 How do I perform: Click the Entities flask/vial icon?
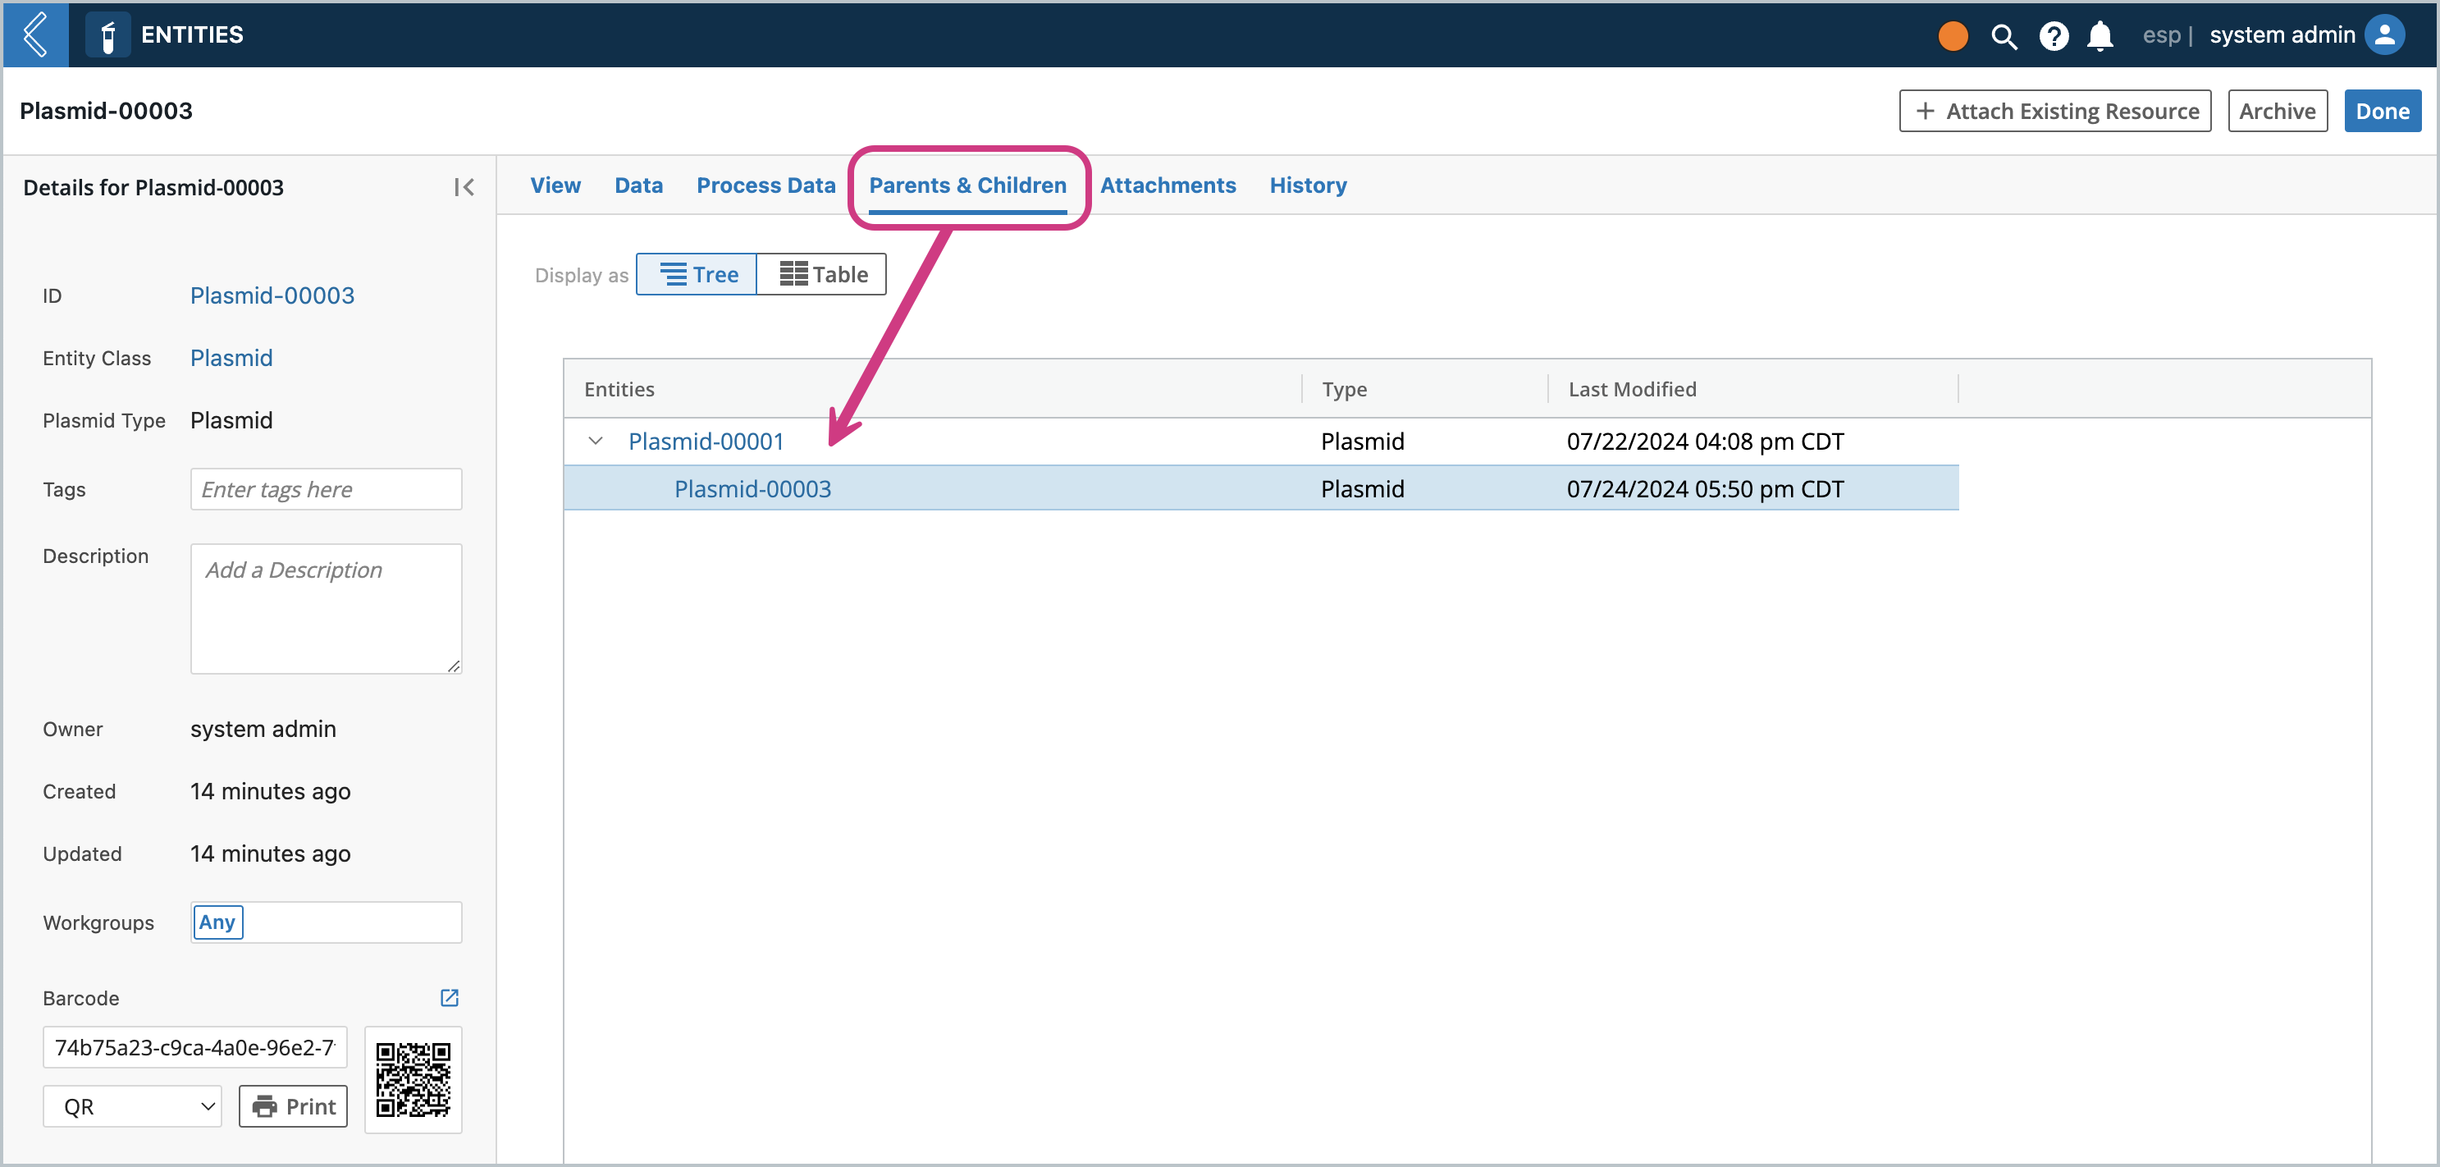coord(103,34)
